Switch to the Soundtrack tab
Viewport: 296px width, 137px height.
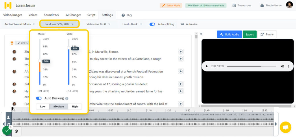point(51,15)
